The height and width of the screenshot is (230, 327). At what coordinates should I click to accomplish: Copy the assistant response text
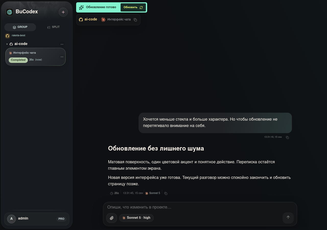[166, 193]
